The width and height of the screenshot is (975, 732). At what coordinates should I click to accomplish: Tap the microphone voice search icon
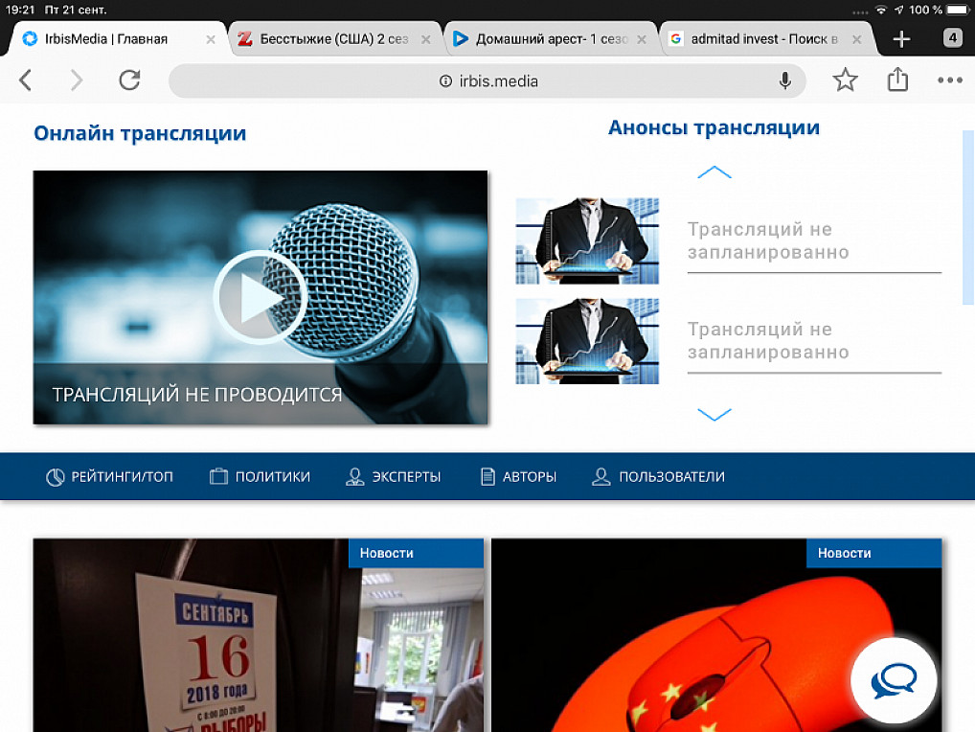tap(784, 80)
